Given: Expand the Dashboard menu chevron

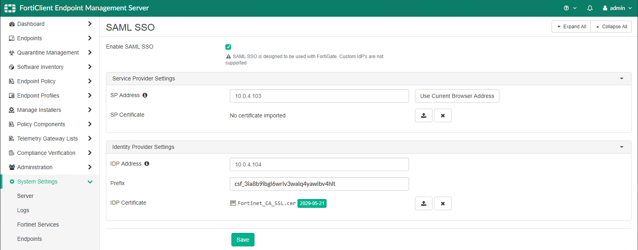Looking at the screenshot, I should pos(90,24).
